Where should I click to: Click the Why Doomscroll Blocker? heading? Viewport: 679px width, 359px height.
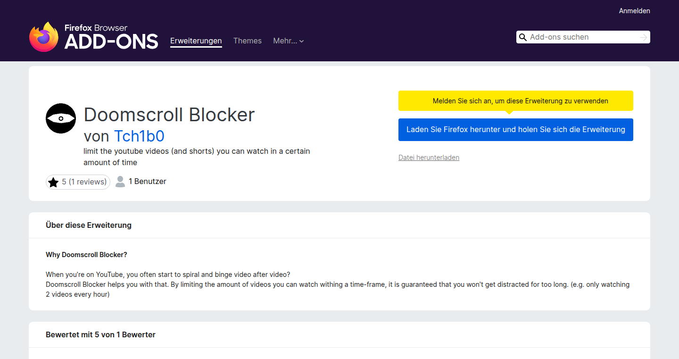[86, 255]
